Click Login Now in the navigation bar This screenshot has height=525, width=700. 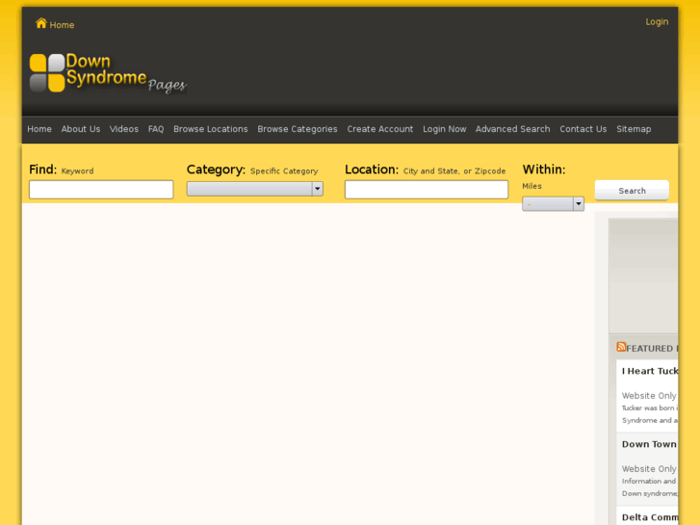click(445, 129)
